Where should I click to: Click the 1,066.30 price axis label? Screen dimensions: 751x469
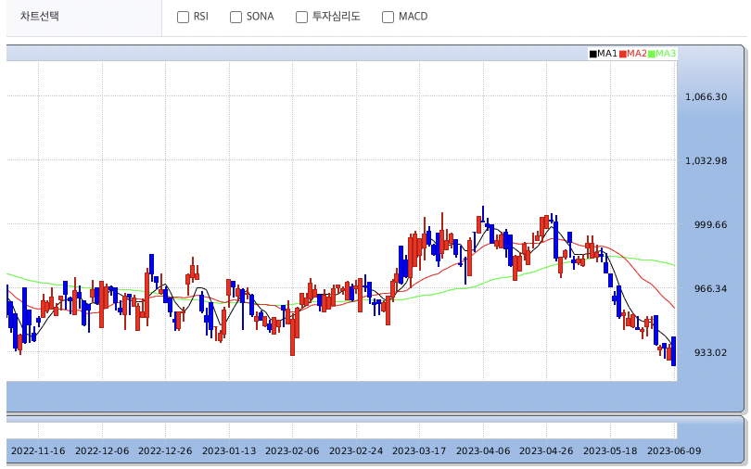(706, 96)
